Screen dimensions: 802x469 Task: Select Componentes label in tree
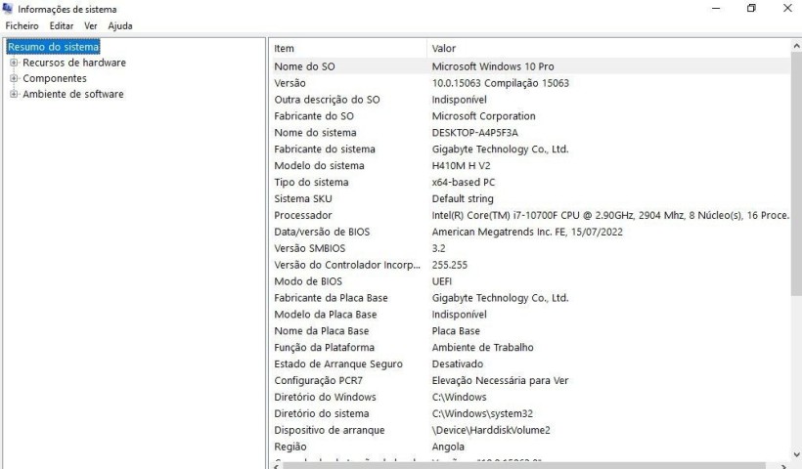coord(55,78)
